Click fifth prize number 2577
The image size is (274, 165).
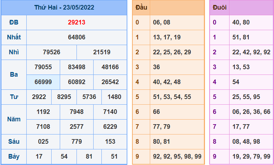[x=77, y=126]
